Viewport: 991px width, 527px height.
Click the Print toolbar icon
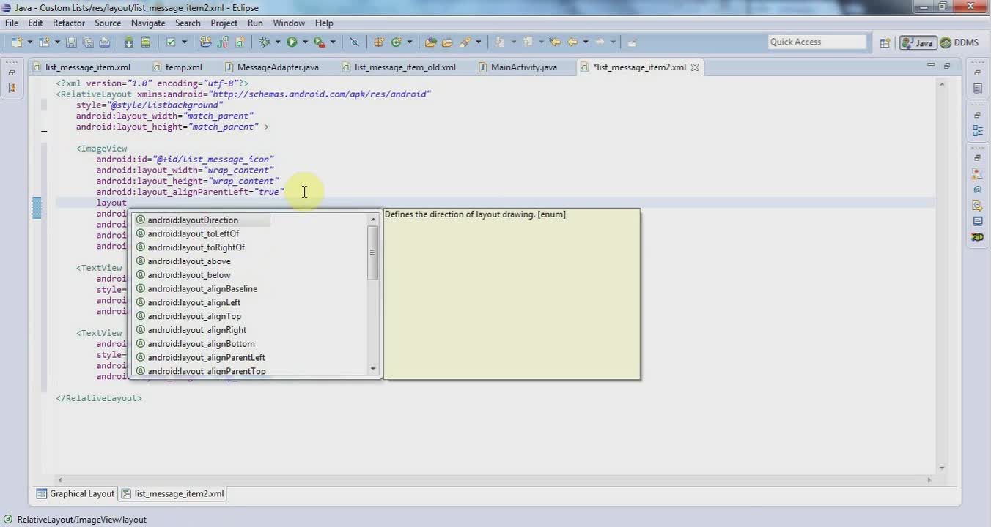(x=104, y=42)
